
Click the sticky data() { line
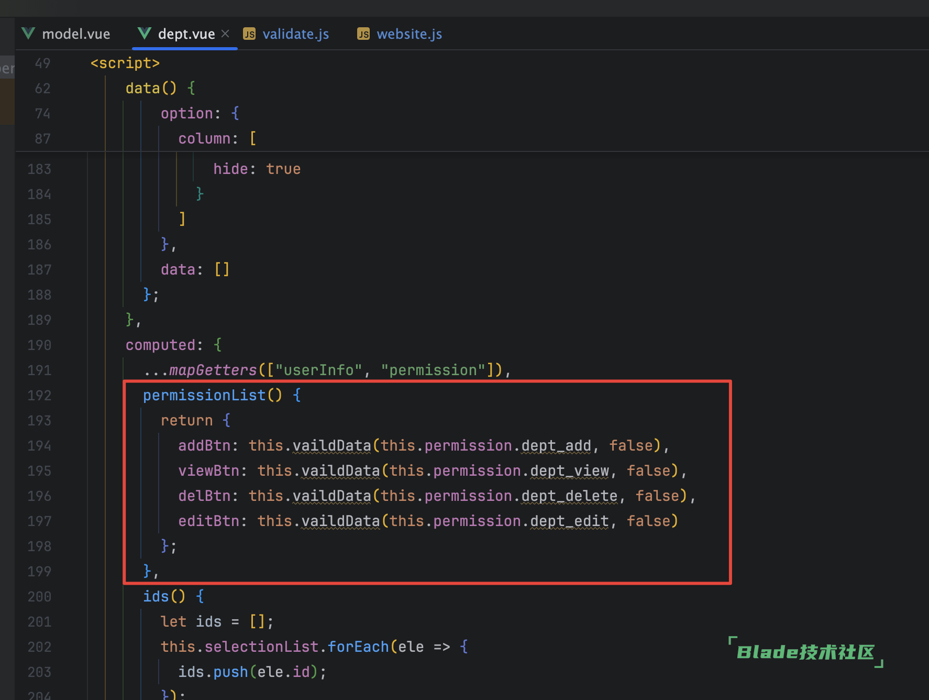click(160, 88)
